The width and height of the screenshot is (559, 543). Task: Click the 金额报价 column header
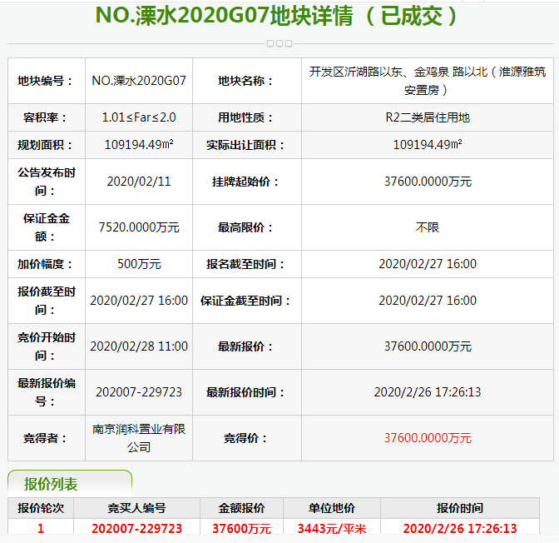pos(241,508)
